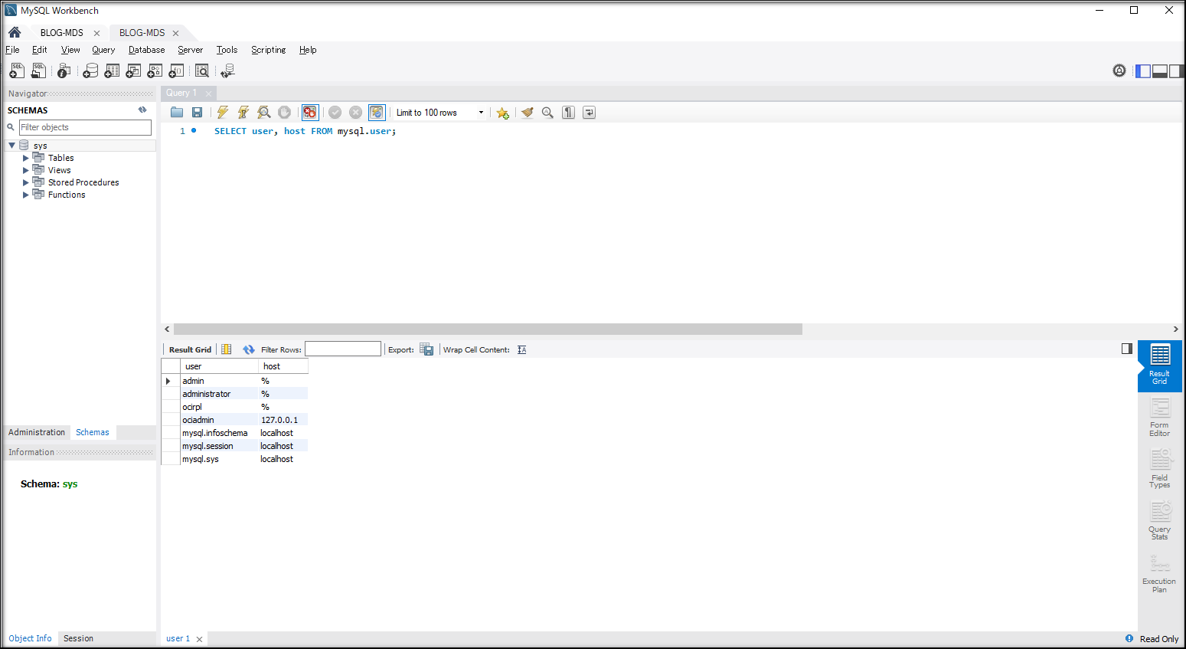The image size is (1186, 649).
Task: Close the Query 1 tab
Action: pyautogui.click(x=208, y=93)
